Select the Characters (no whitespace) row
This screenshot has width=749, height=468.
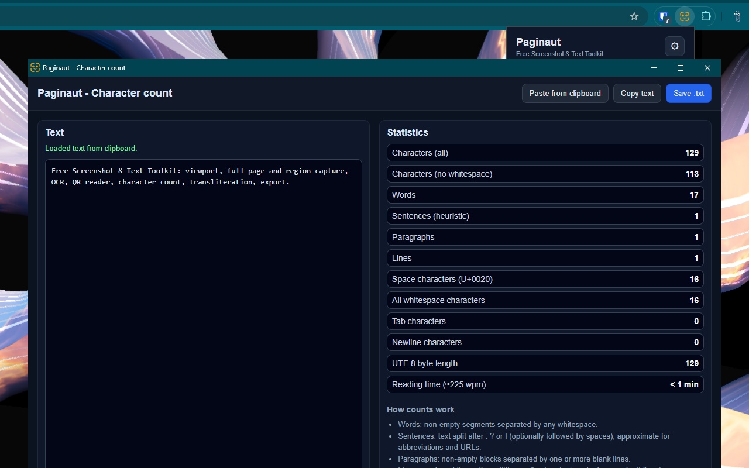tap(545, 174)
